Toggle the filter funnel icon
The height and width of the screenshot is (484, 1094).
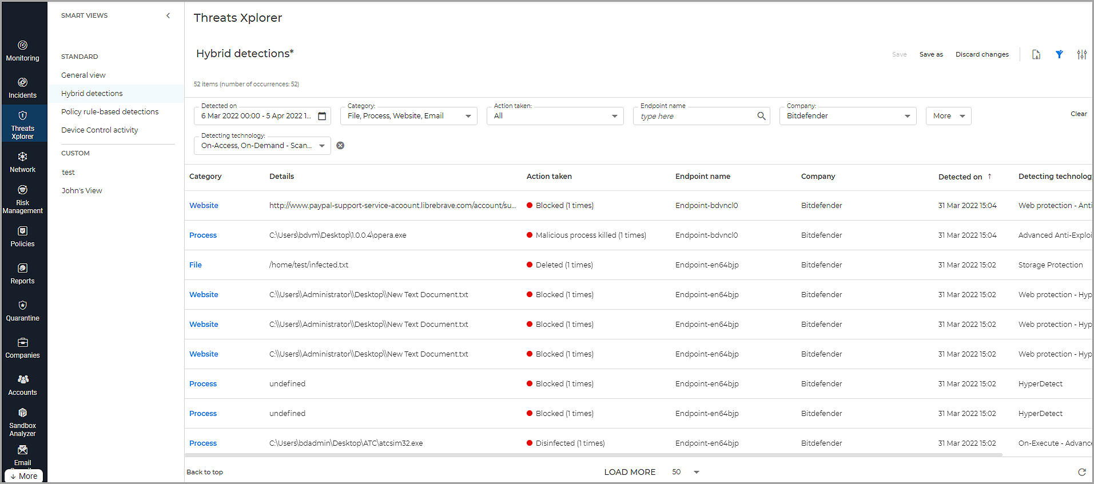(1059, 54)
